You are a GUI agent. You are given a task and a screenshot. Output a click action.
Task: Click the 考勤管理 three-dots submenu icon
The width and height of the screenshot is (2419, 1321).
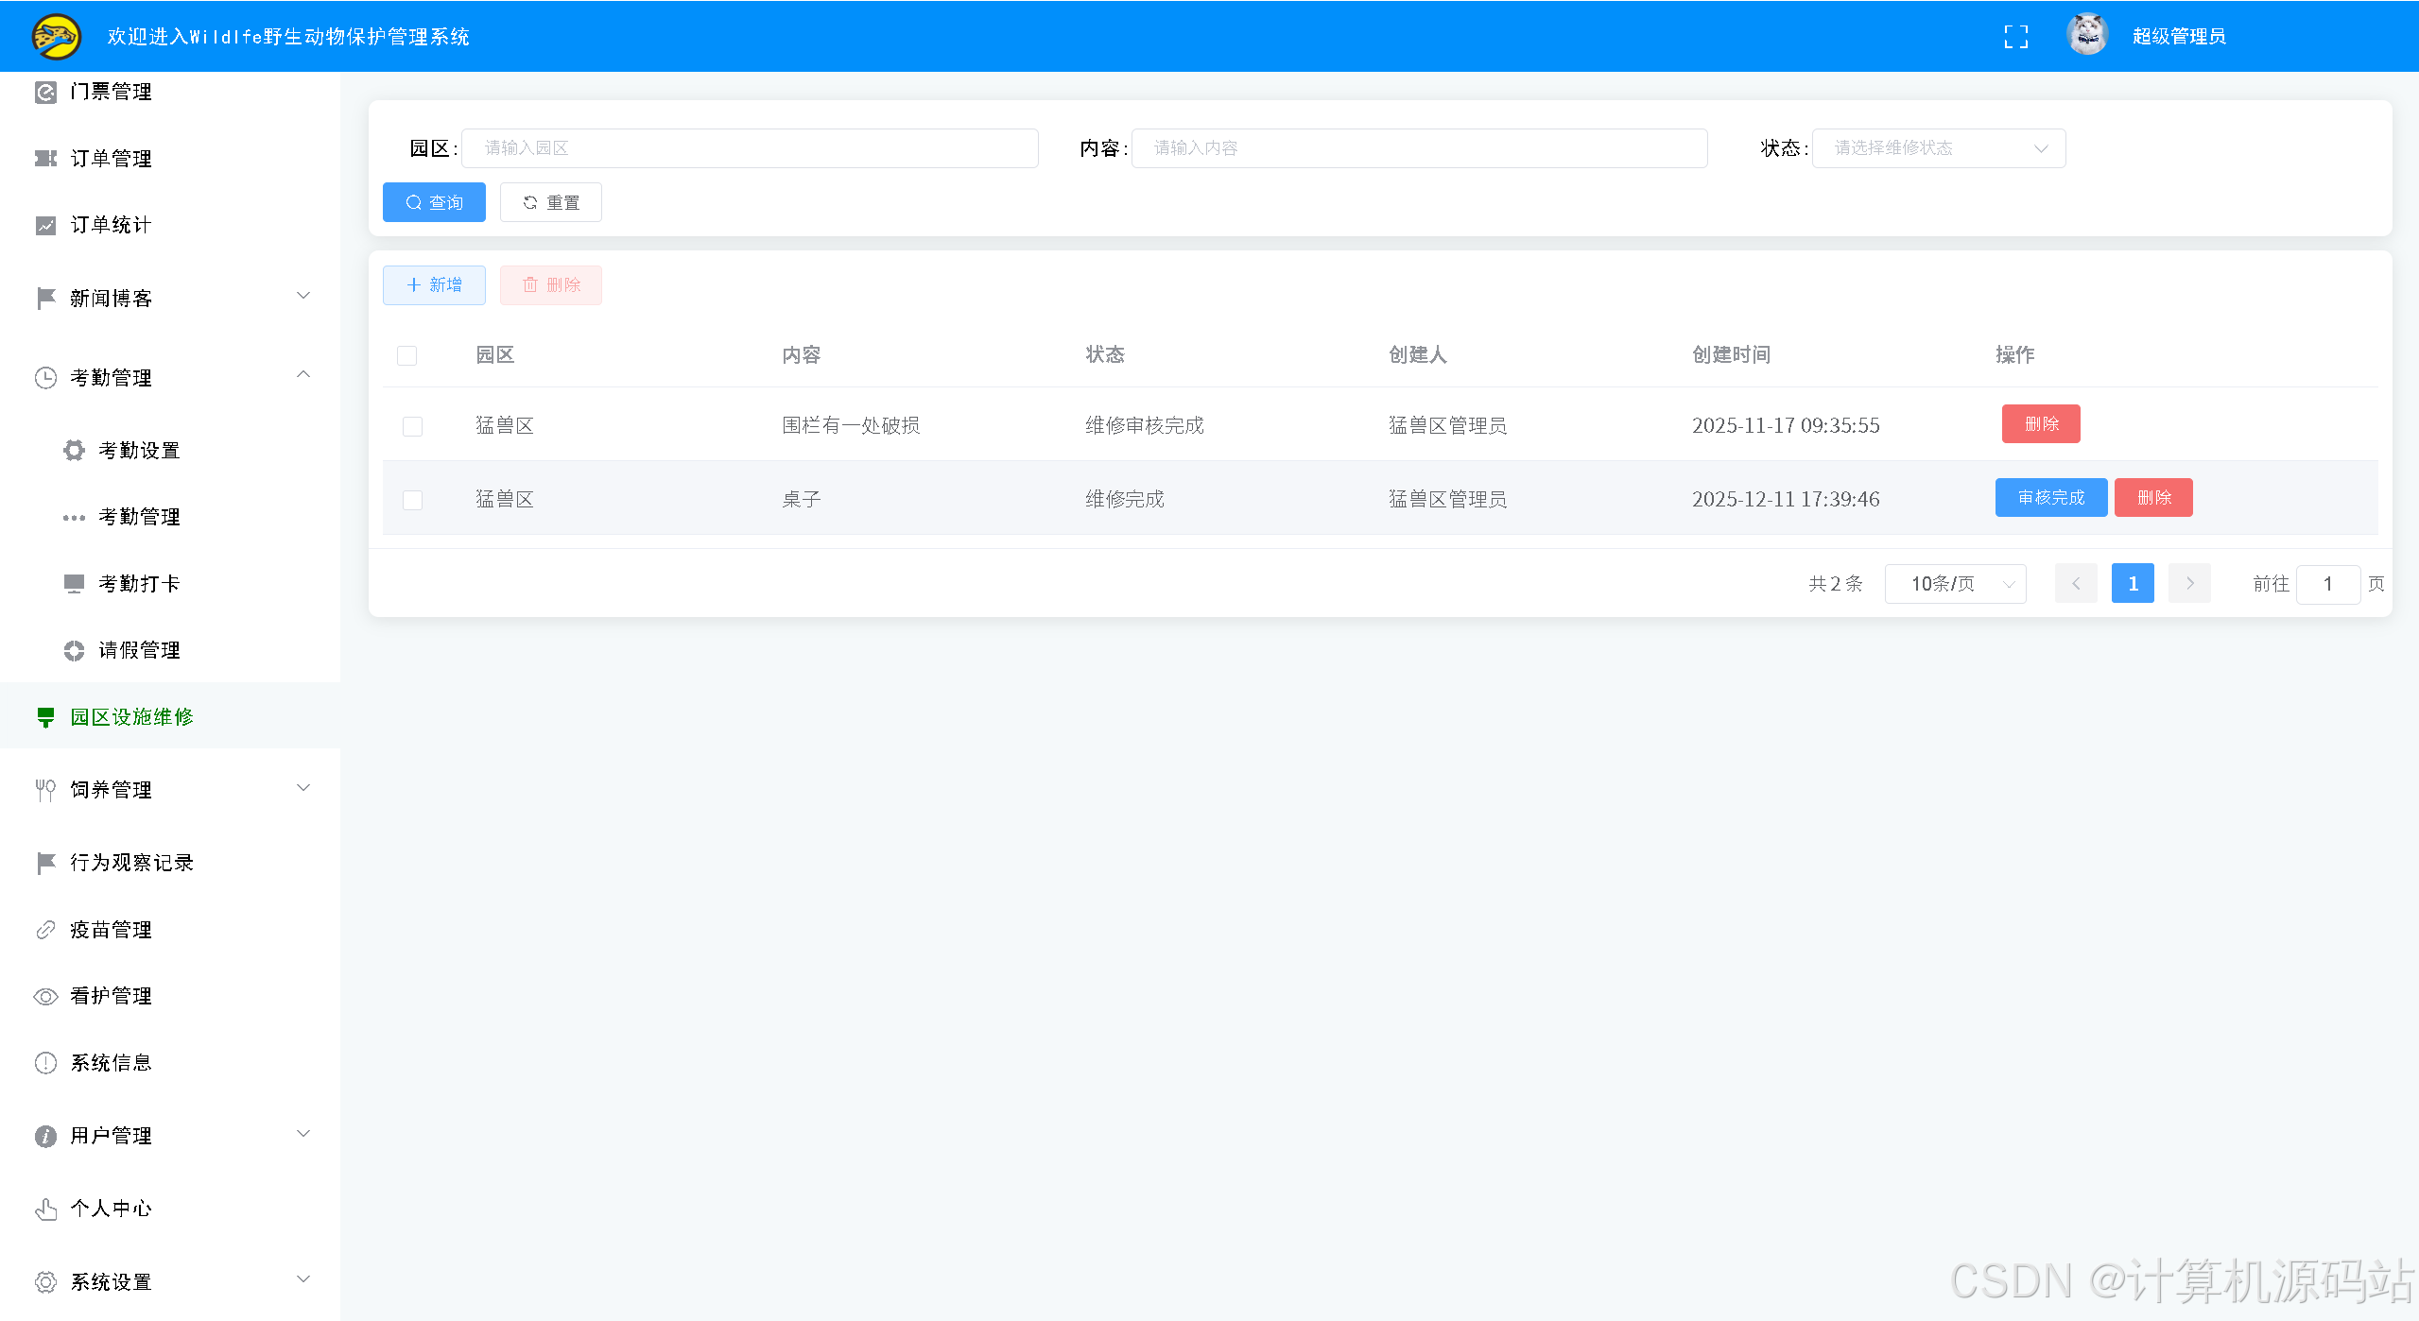[x=74, y=517]
